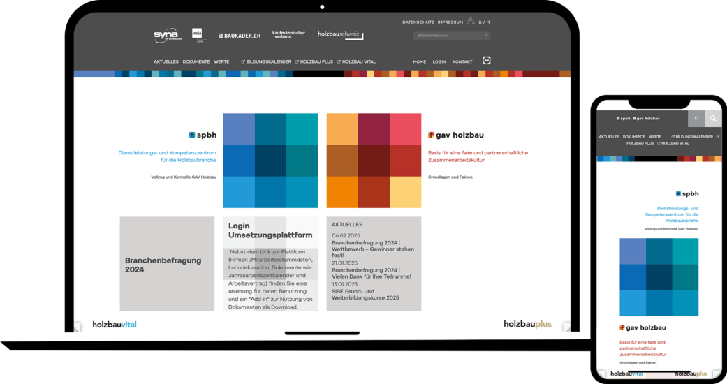Click the Baukader.ch logo
Screen dimensions: 727x384
[x=240, y=36]
